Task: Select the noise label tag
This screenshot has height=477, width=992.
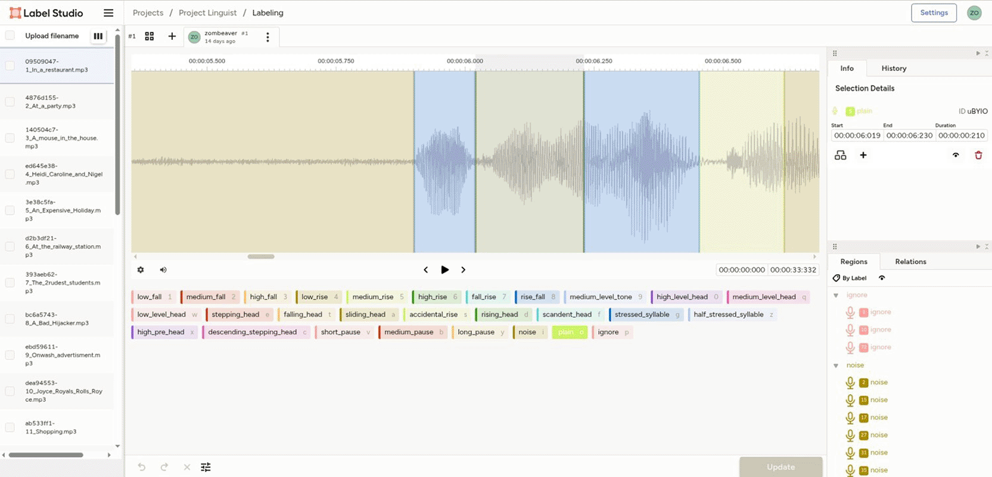Action: (530, 332)
